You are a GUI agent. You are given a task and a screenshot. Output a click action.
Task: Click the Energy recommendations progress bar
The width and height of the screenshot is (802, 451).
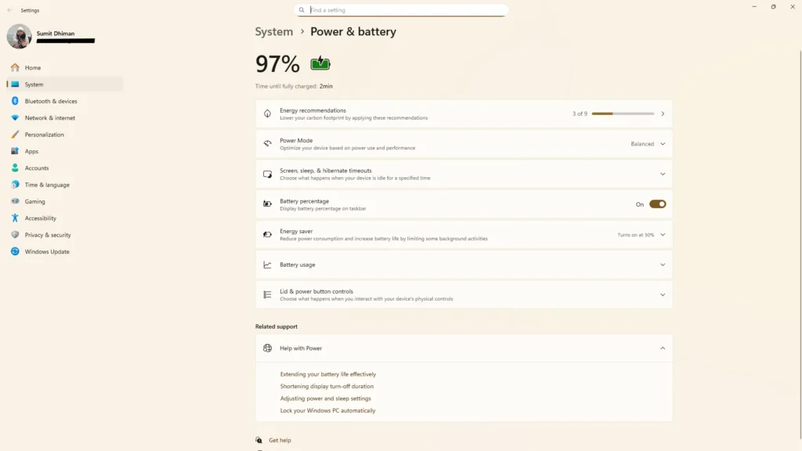tap(623, 114)
